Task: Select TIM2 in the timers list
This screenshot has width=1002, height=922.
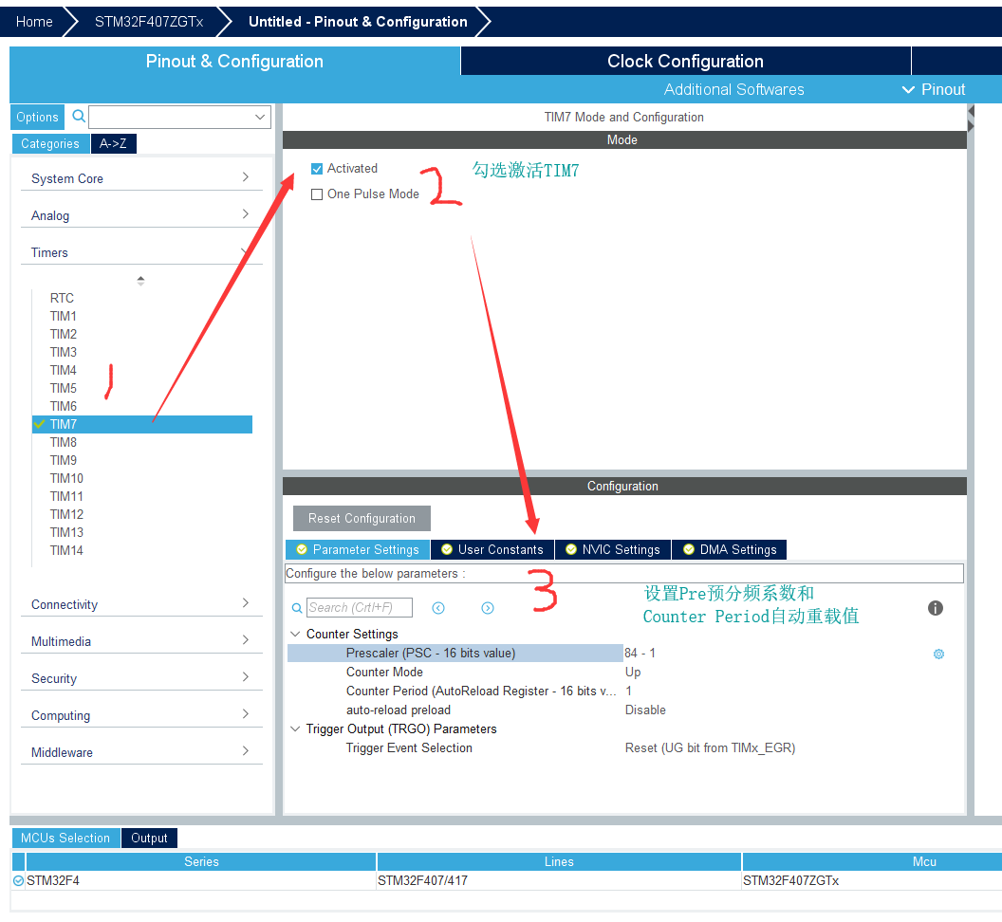Action: tap(64, 334)
